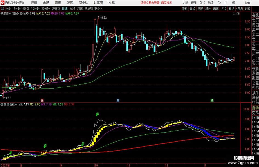Open the 选项 menu
The width and height of the screenshot is (259, 167).
(210, 3)
